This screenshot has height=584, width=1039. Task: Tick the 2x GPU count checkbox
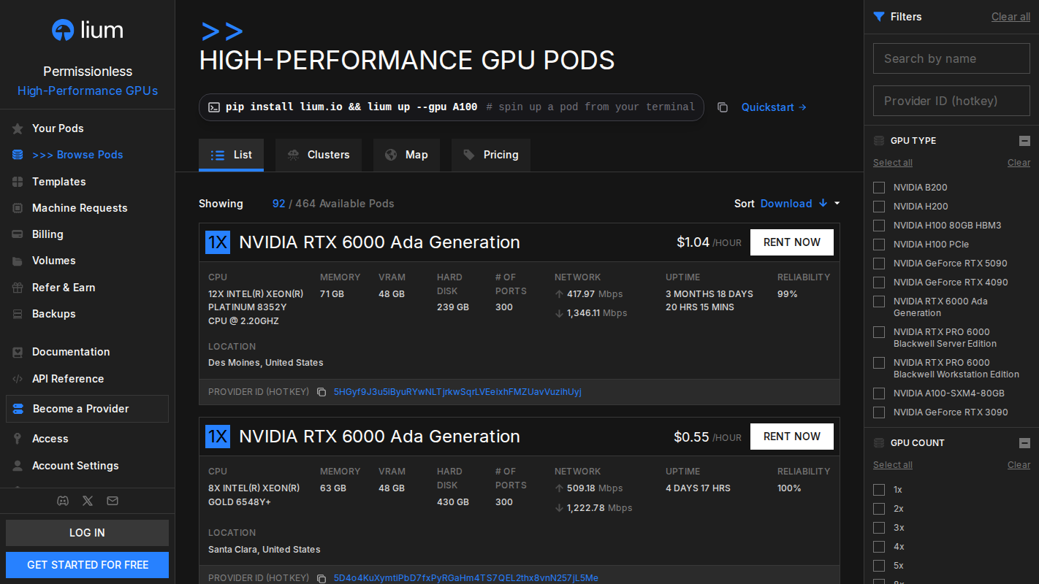click(879, 509)
